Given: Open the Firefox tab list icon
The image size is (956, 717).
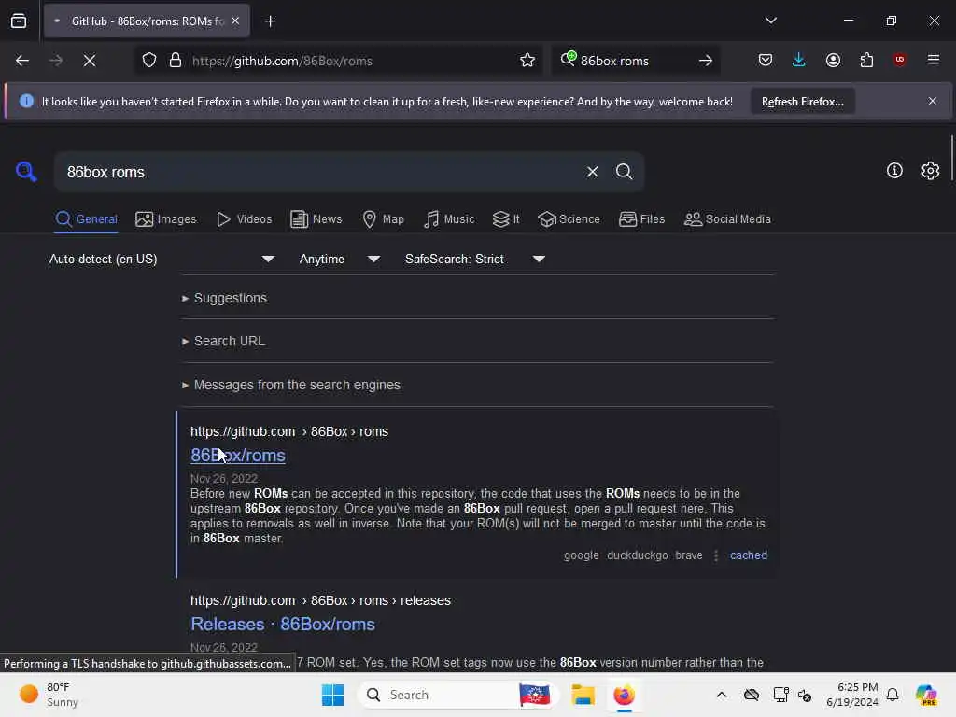Looking at the screenshot, I should tap(19, 21).
